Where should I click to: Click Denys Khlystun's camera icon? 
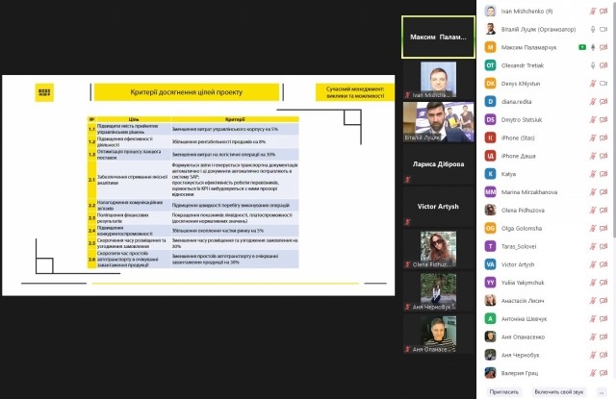pyautogui.click(x=603, y=84)
